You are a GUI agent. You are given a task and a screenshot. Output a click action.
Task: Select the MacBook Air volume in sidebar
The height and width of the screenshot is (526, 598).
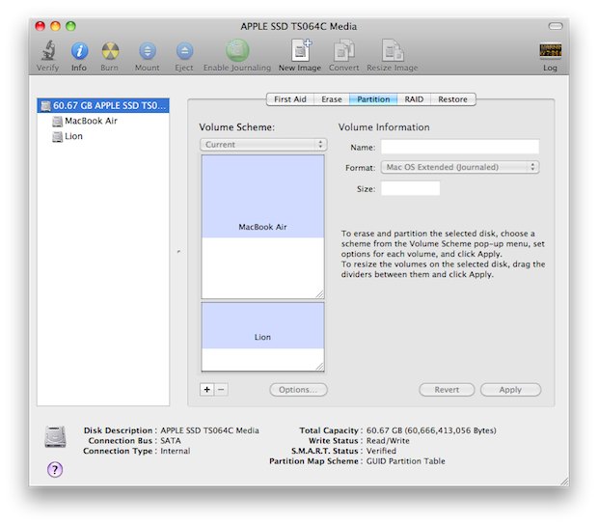click(103, 121)
